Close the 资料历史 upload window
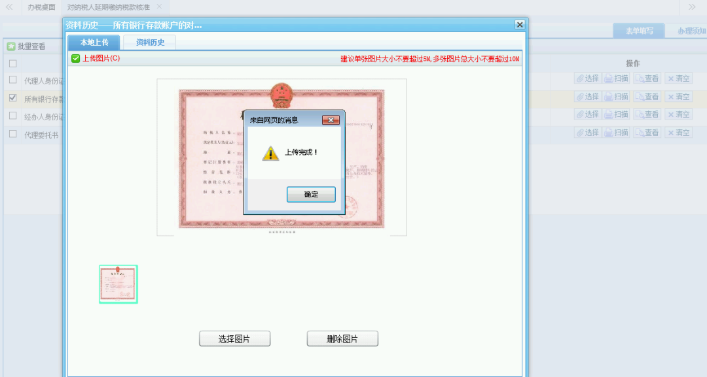Viewport: 707px width, 377px height. coord(519,25)
